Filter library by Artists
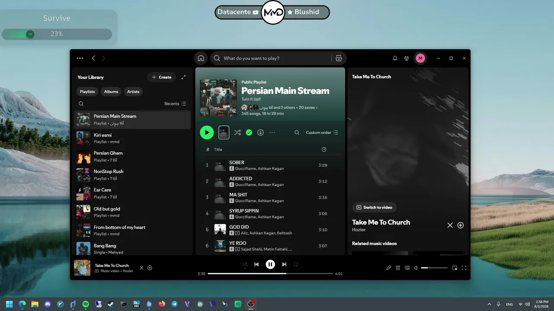 133,92
